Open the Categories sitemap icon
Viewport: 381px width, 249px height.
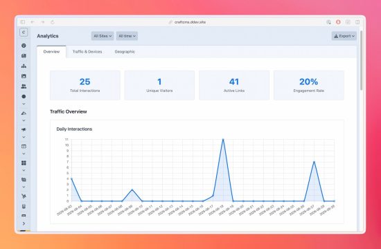click(x=24, y=66)
